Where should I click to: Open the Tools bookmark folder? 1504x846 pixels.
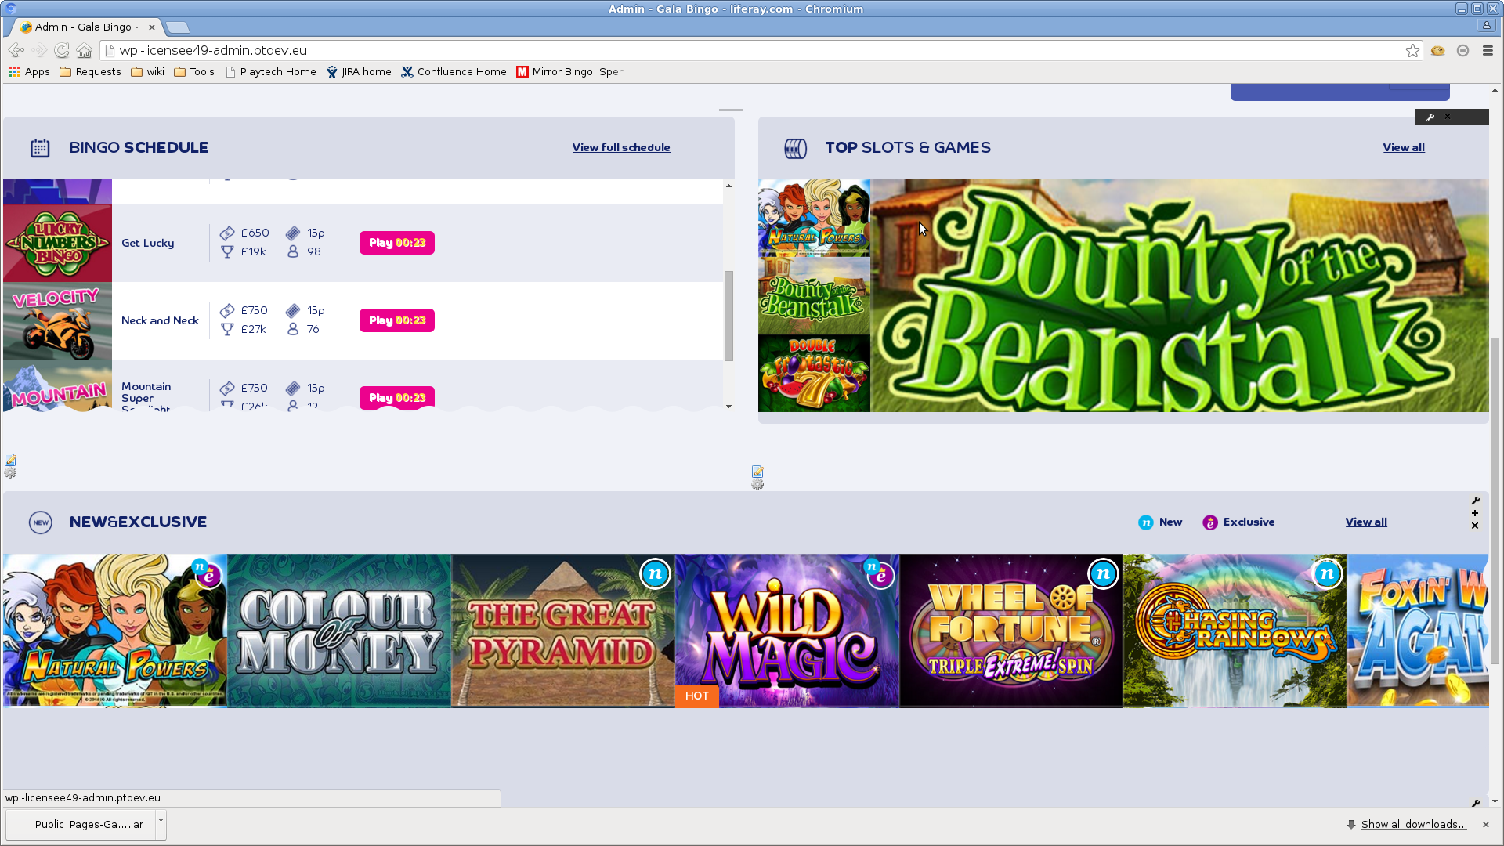193,71
